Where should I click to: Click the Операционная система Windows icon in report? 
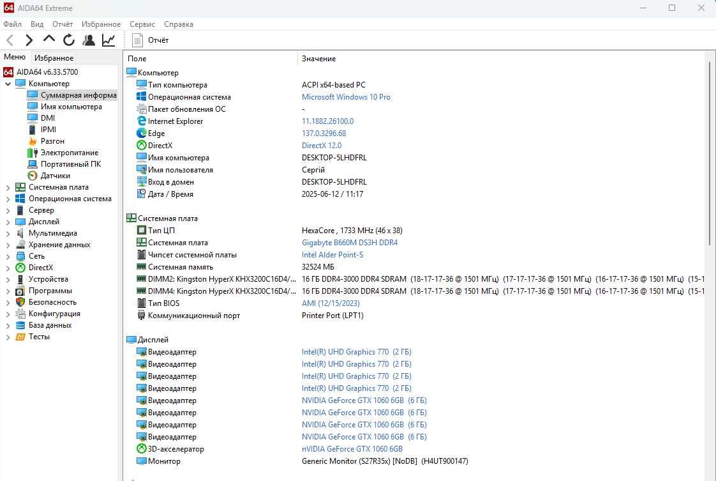[142, 96]
